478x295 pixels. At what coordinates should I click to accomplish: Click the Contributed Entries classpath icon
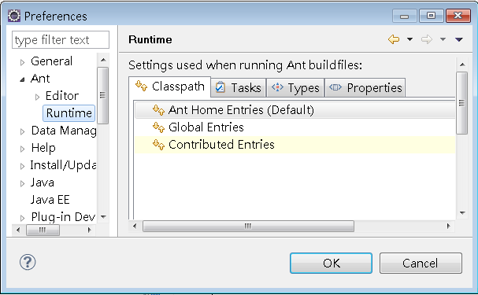pyautogui.click(x=158, y=145)
